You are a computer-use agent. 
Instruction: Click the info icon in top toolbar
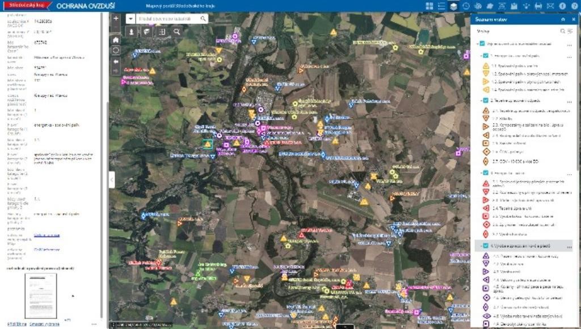click(x=562, y=6)
